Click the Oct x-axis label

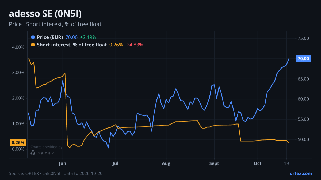click(x=258, y=163)
